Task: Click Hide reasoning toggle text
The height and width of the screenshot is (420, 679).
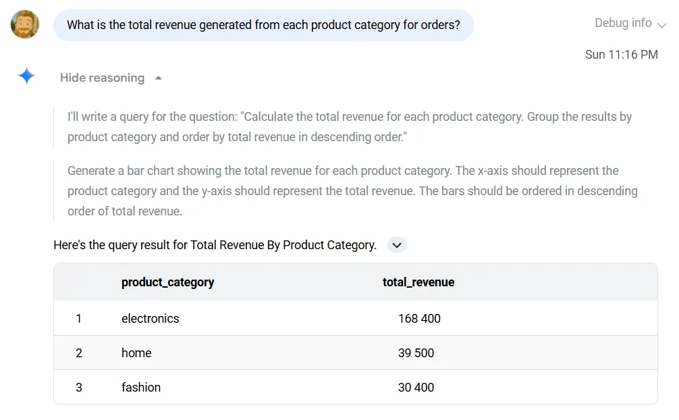Action: pyautogui.click(x=102, y=78)
